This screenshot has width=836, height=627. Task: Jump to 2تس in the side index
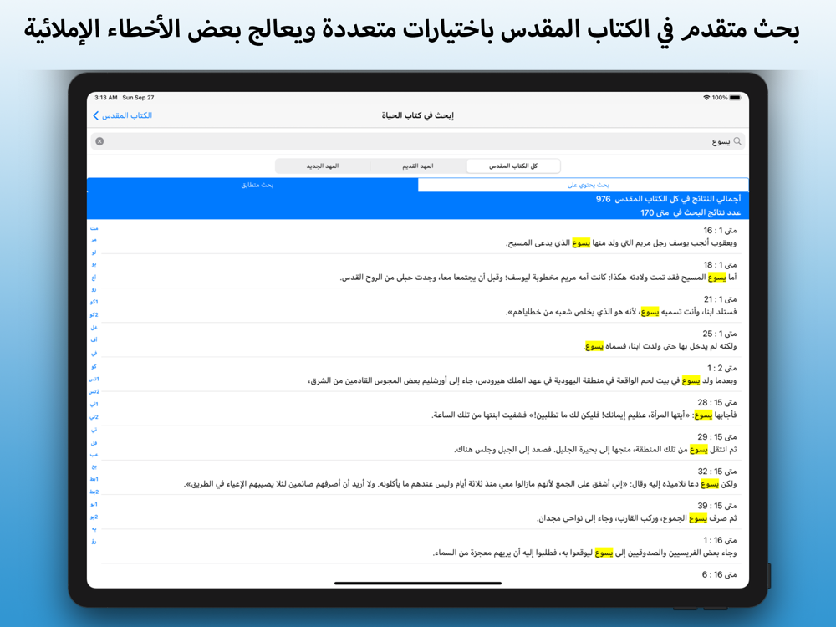point(94,391)
